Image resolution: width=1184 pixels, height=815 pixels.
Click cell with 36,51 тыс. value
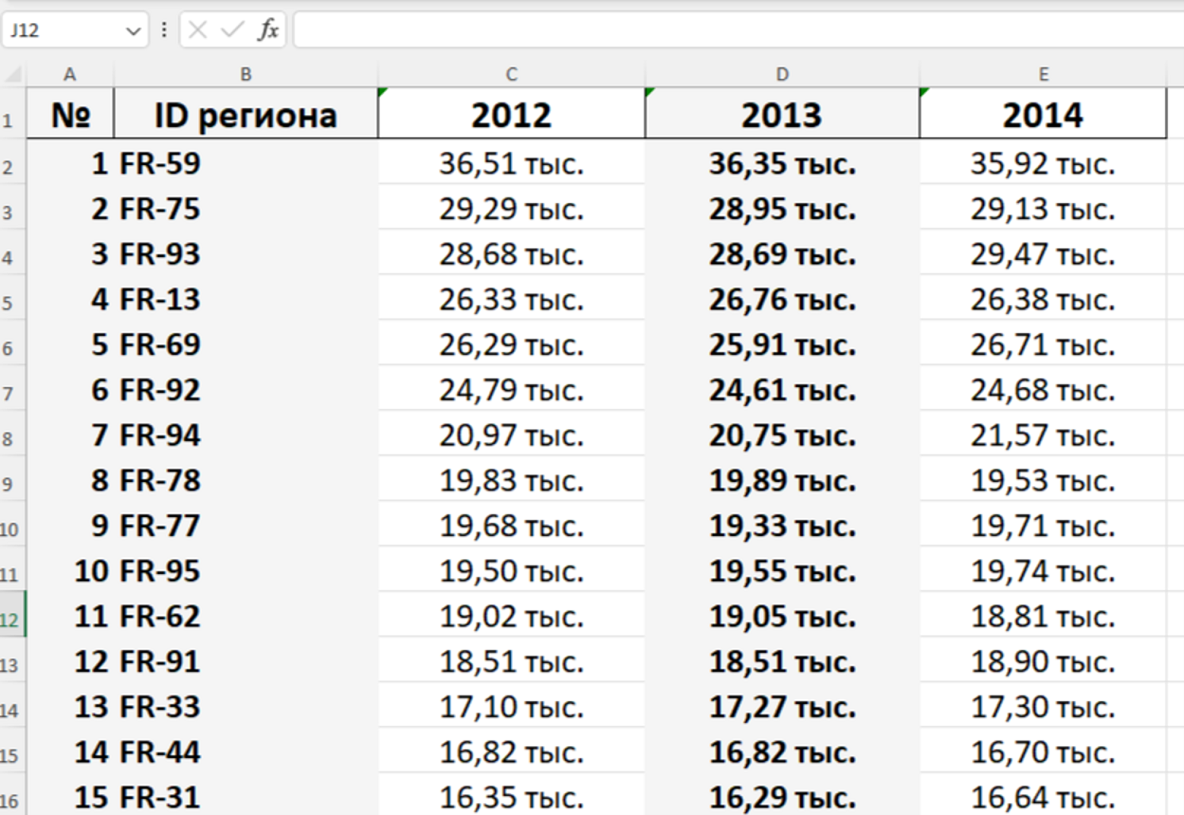point(511,163)
